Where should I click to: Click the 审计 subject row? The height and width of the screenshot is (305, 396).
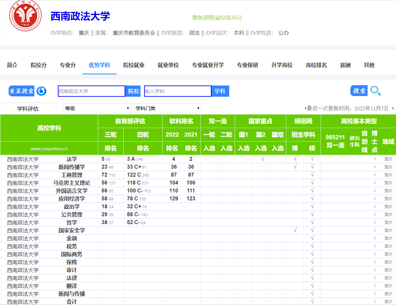pos(198,270)
